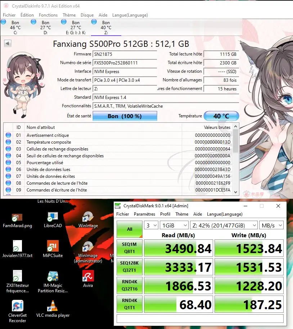Click the 40 °C temperature button

(x=221, y=116)
